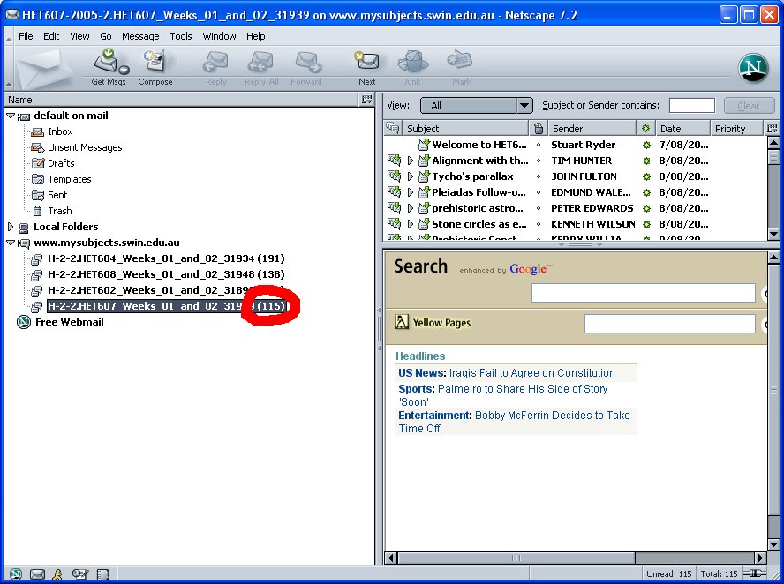
Task: Click the Forward toolbar icon
Action: coord(306,67)
